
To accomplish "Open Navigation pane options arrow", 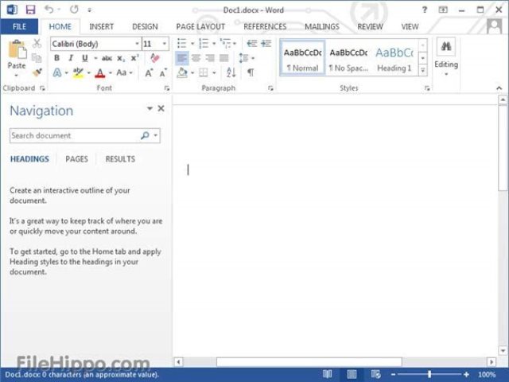I will point(150,108).
